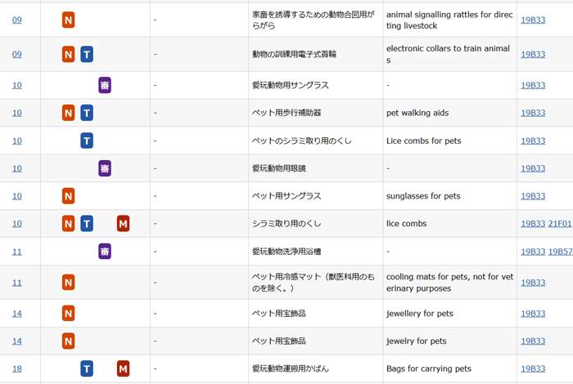Image resolution: width=573 pixels, height=384 pixels.
Task: Open class 18 link for Bags for carrying pets
Action: (x=17, y=369)
